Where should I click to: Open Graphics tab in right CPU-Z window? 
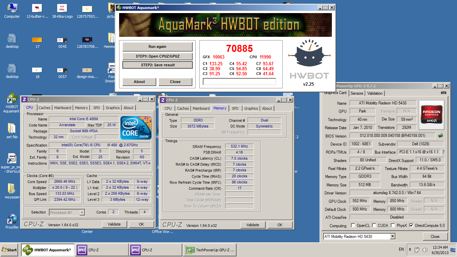[251, 108]
